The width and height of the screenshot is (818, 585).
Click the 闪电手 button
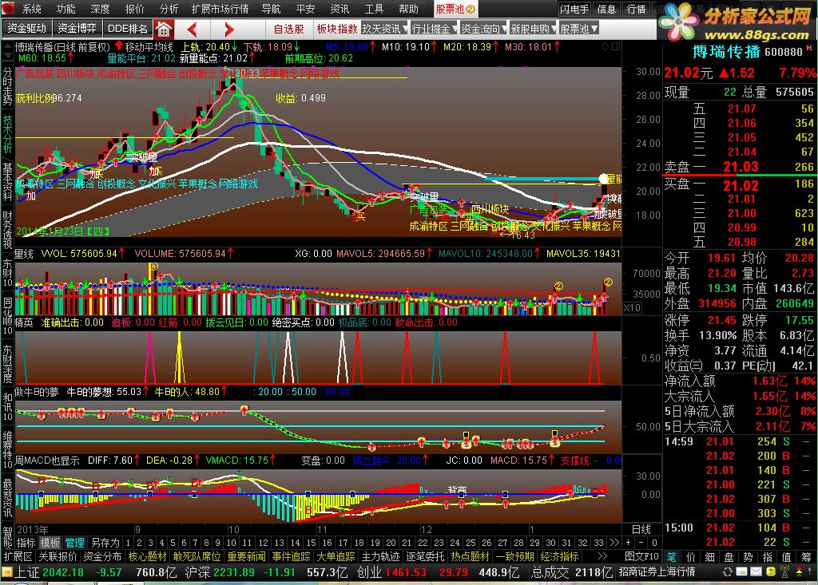coord(574,9)
